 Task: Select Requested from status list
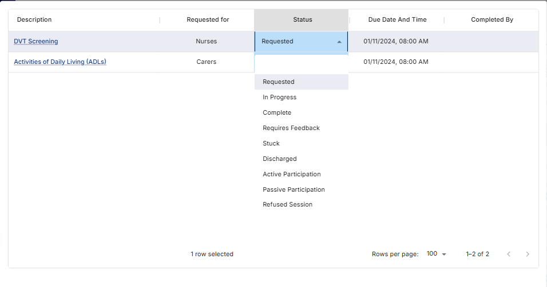[279, 82]
